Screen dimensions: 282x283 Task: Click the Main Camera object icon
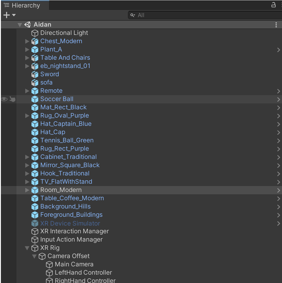point(50,265)
